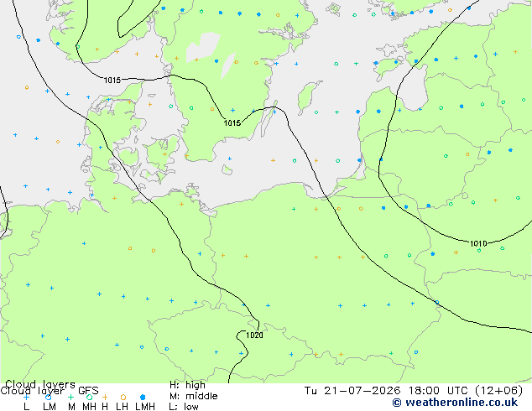Viewport: 532px width, 411px height.
Task: Click the 'LMH' legend label text
Action: [145, 407]
